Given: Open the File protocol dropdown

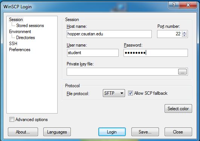Looking at the screenshot, I should click(114, 93).
